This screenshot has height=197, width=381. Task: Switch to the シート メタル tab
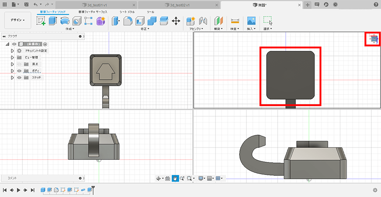[x=127, y=12]
